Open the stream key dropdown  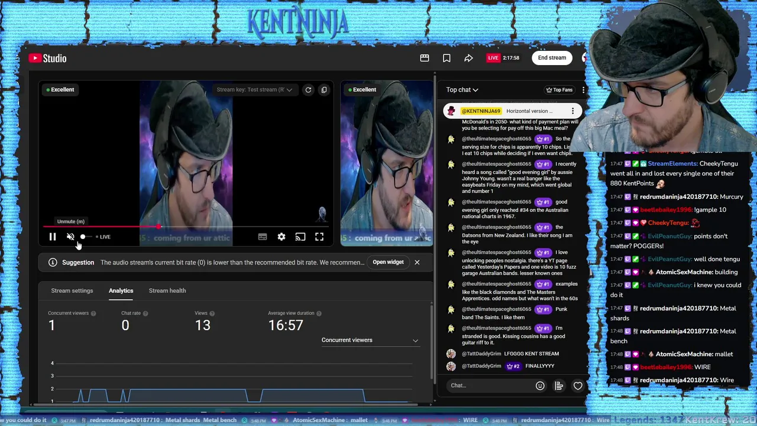pyautogui.click(x=254, y=90)
